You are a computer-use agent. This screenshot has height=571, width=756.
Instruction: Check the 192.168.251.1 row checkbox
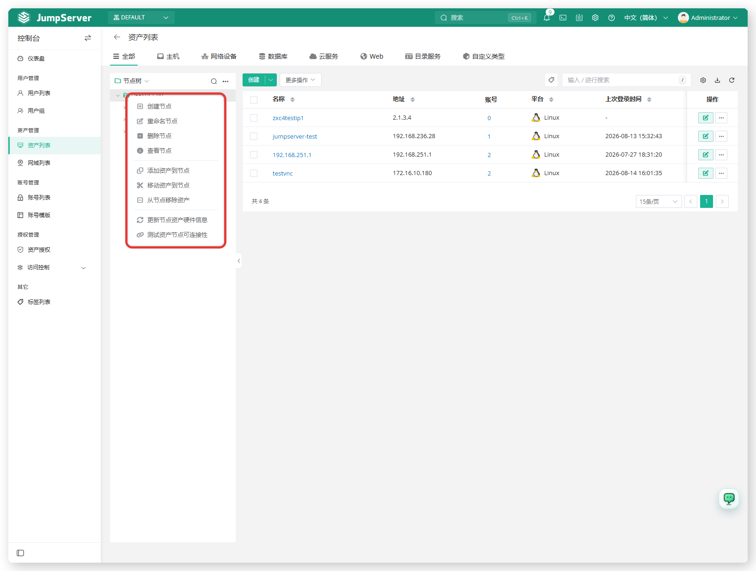point(254,155)
